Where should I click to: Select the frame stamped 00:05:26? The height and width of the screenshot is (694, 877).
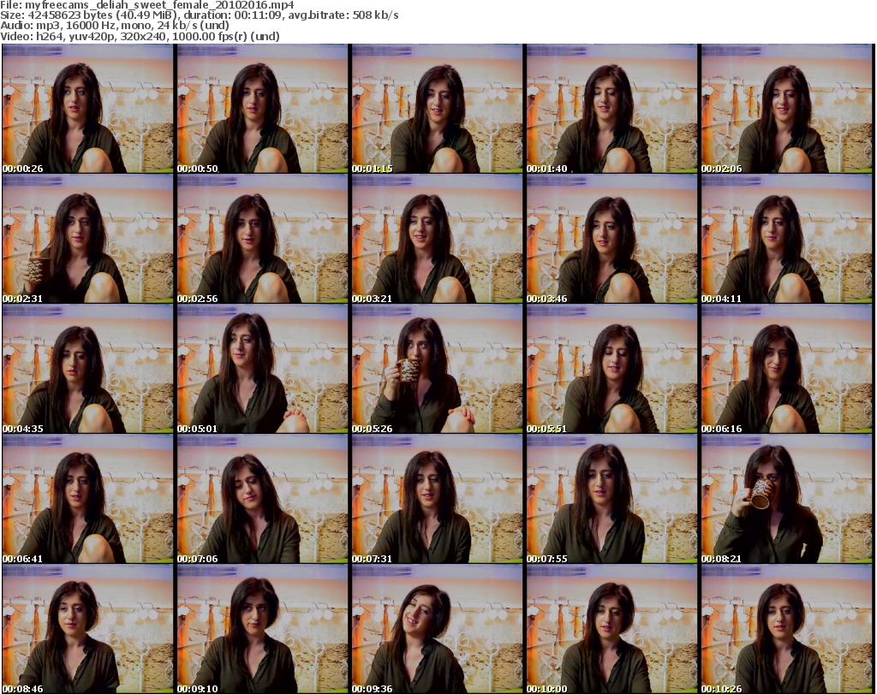(437, 369)
